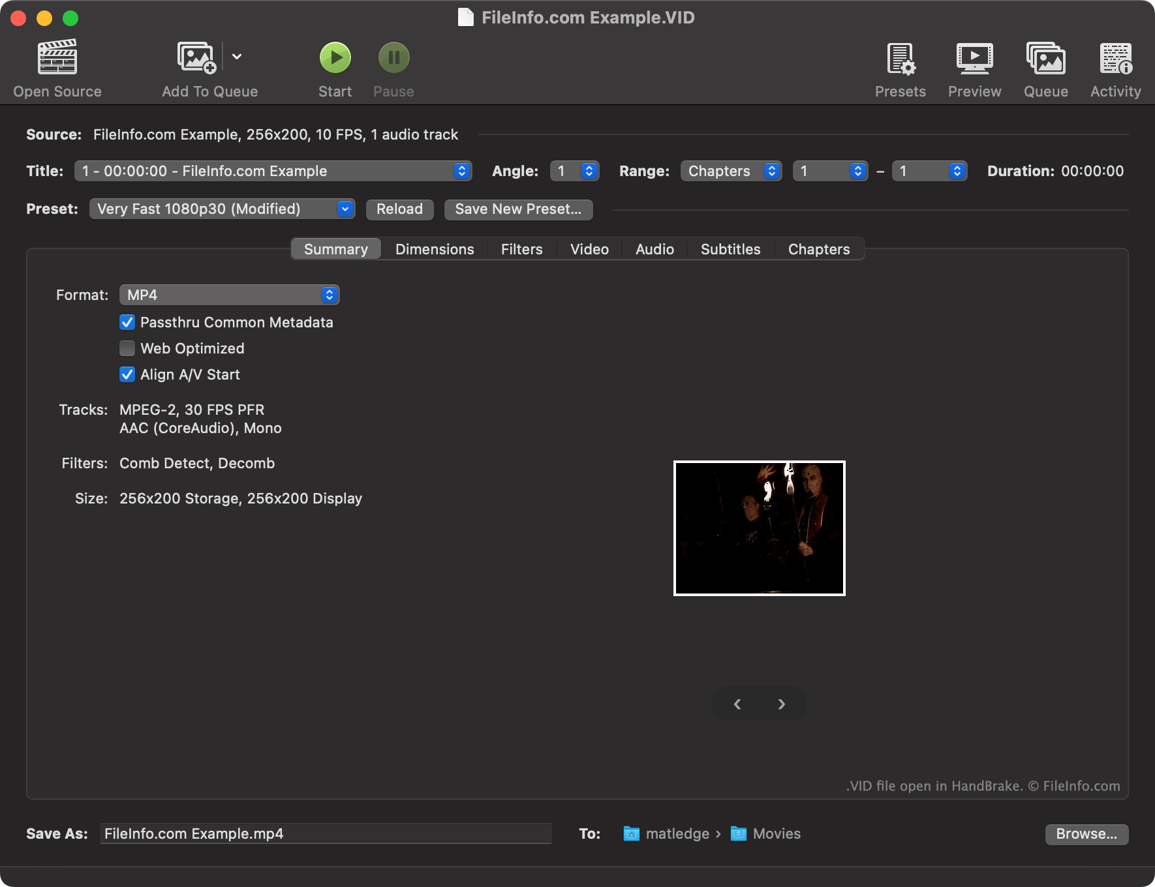Click the matledge home folder icon
This screenshot has height=887, width=1155.
[x=631, y=834]
